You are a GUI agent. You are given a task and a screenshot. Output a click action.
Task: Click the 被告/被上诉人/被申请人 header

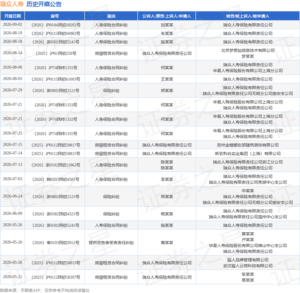pyautogui.click(x=248, y=16)
